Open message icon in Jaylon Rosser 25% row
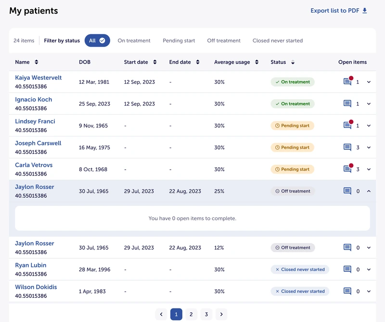 pyautogui.click(x=347, y=191)
